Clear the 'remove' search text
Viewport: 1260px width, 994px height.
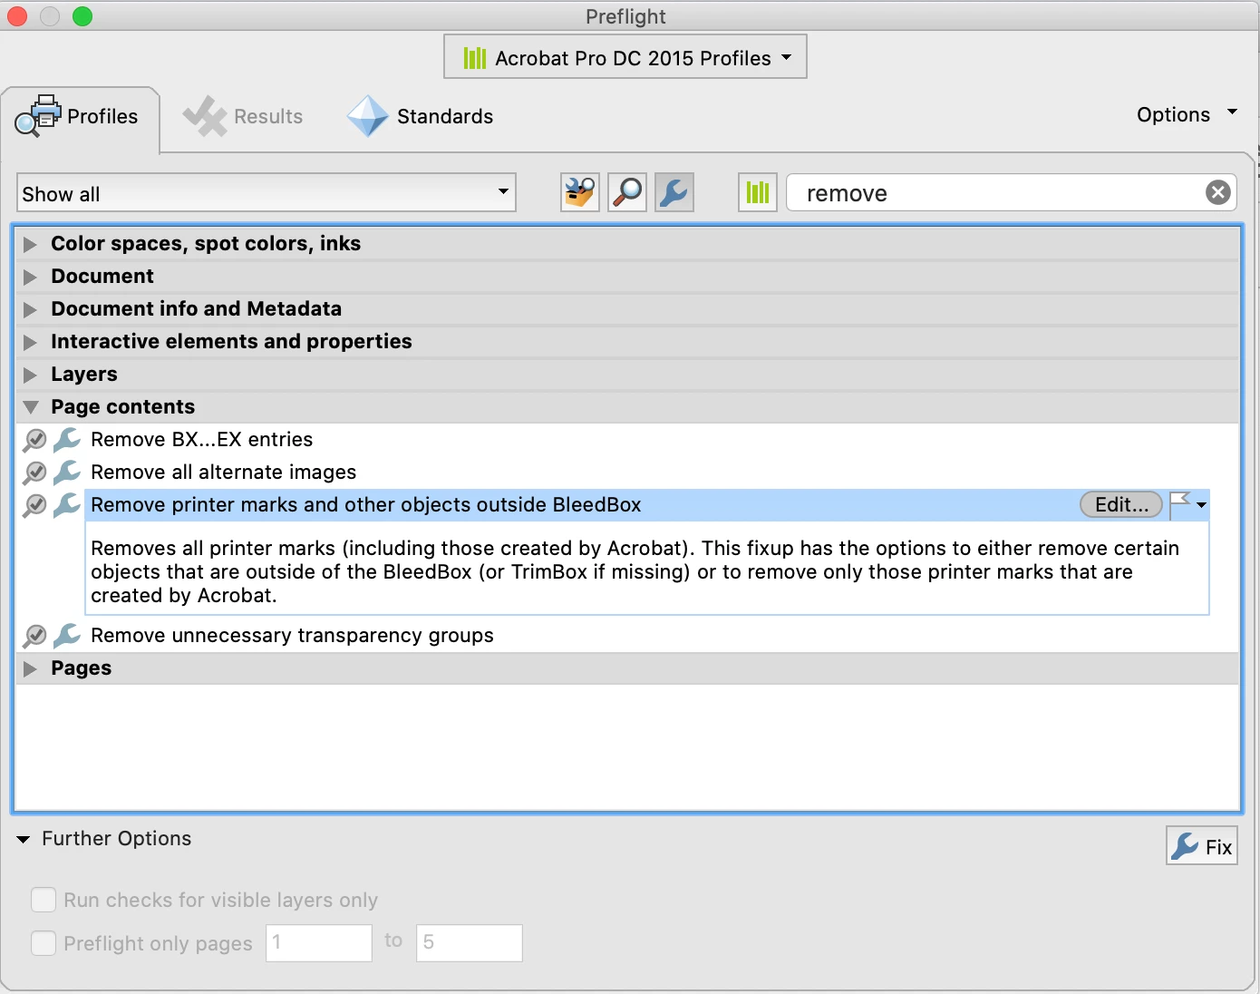point(1218,192)
